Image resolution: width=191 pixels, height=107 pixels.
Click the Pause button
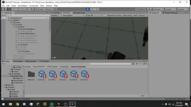pos(92,9)
